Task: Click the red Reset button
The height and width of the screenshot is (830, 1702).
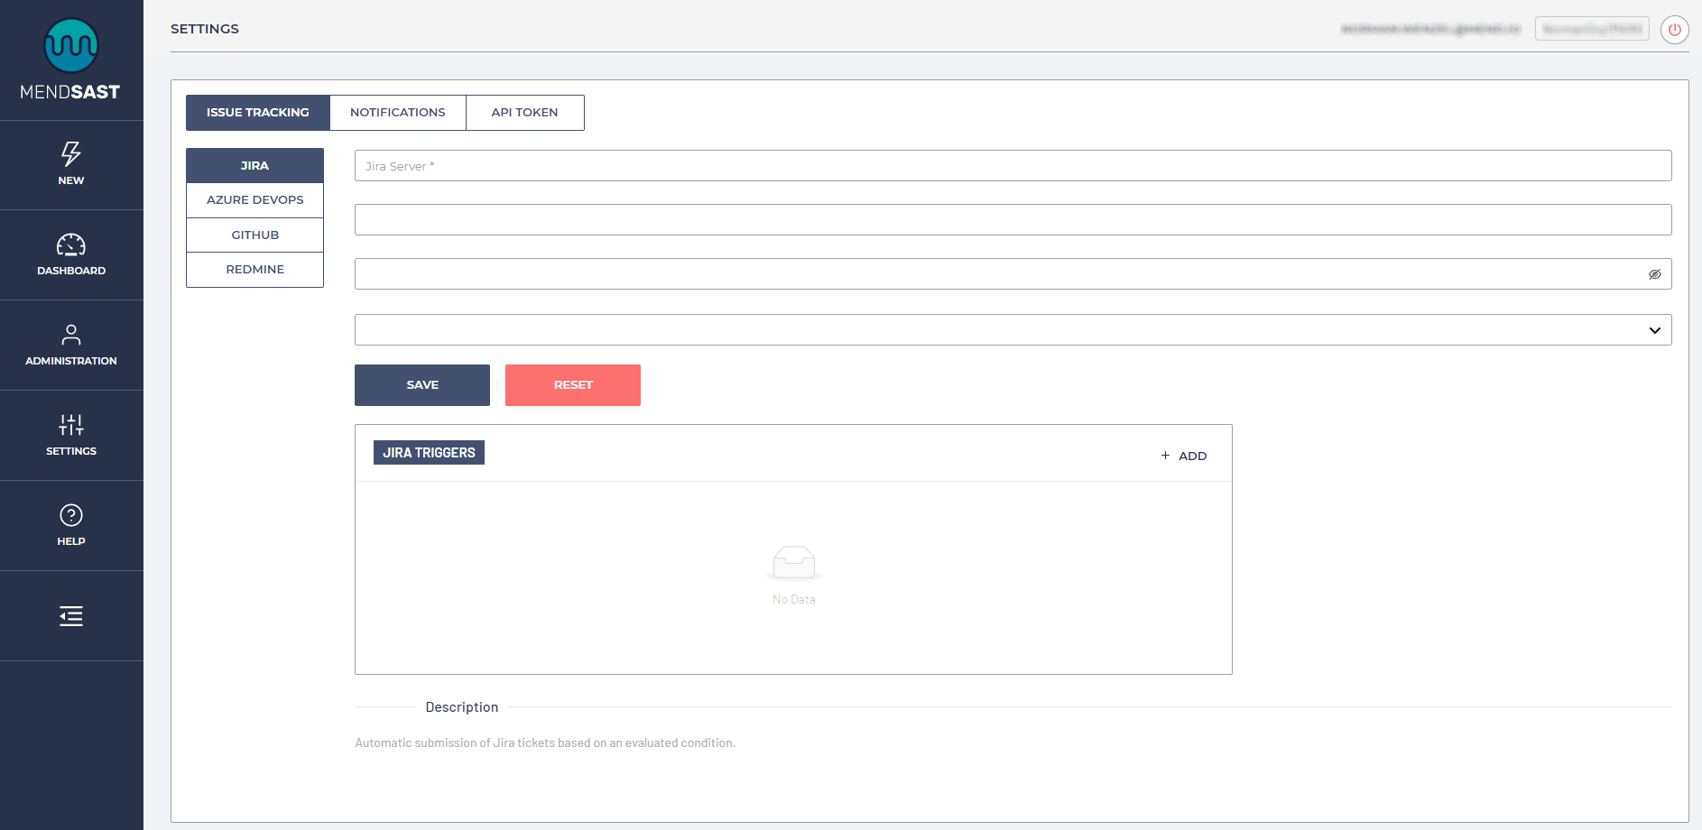Action: [x=572, y=385]
